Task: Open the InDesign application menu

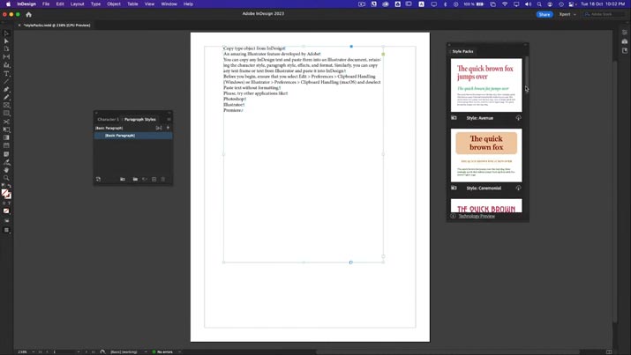Action: (x=26, y=4)
